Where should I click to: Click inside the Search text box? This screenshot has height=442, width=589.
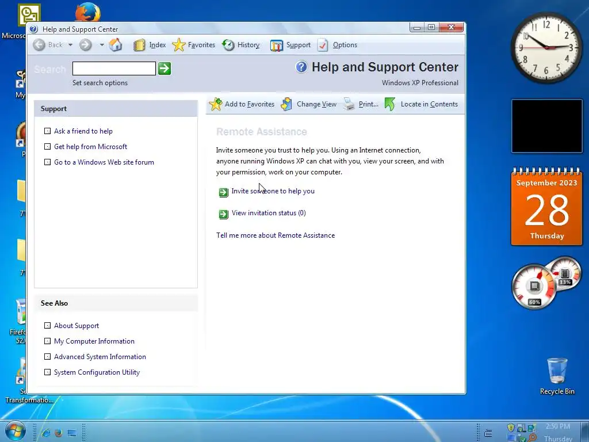(x=114, y=68)
